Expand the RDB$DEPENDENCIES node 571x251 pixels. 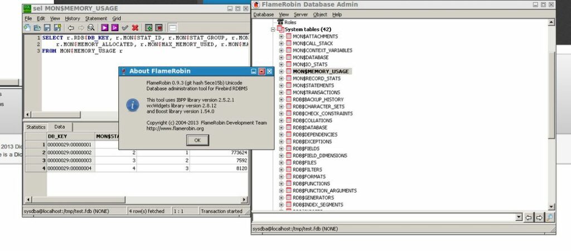[x=281, y=134]
